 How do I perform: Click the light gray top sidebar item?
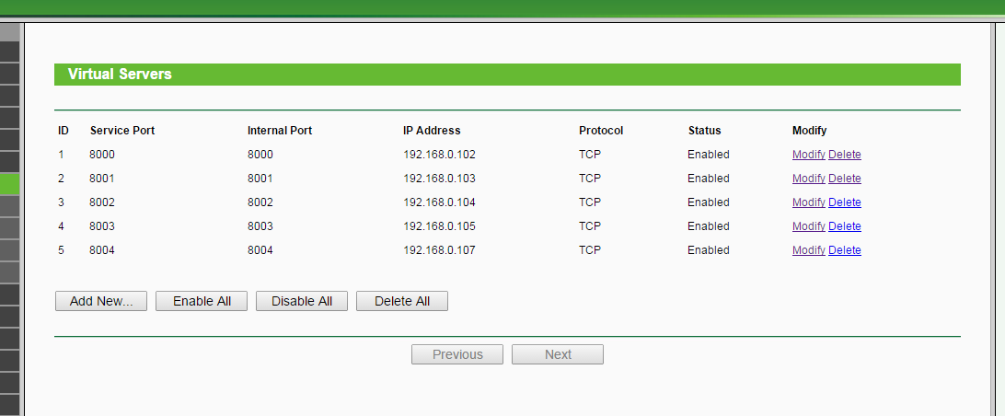pos(9,31)
